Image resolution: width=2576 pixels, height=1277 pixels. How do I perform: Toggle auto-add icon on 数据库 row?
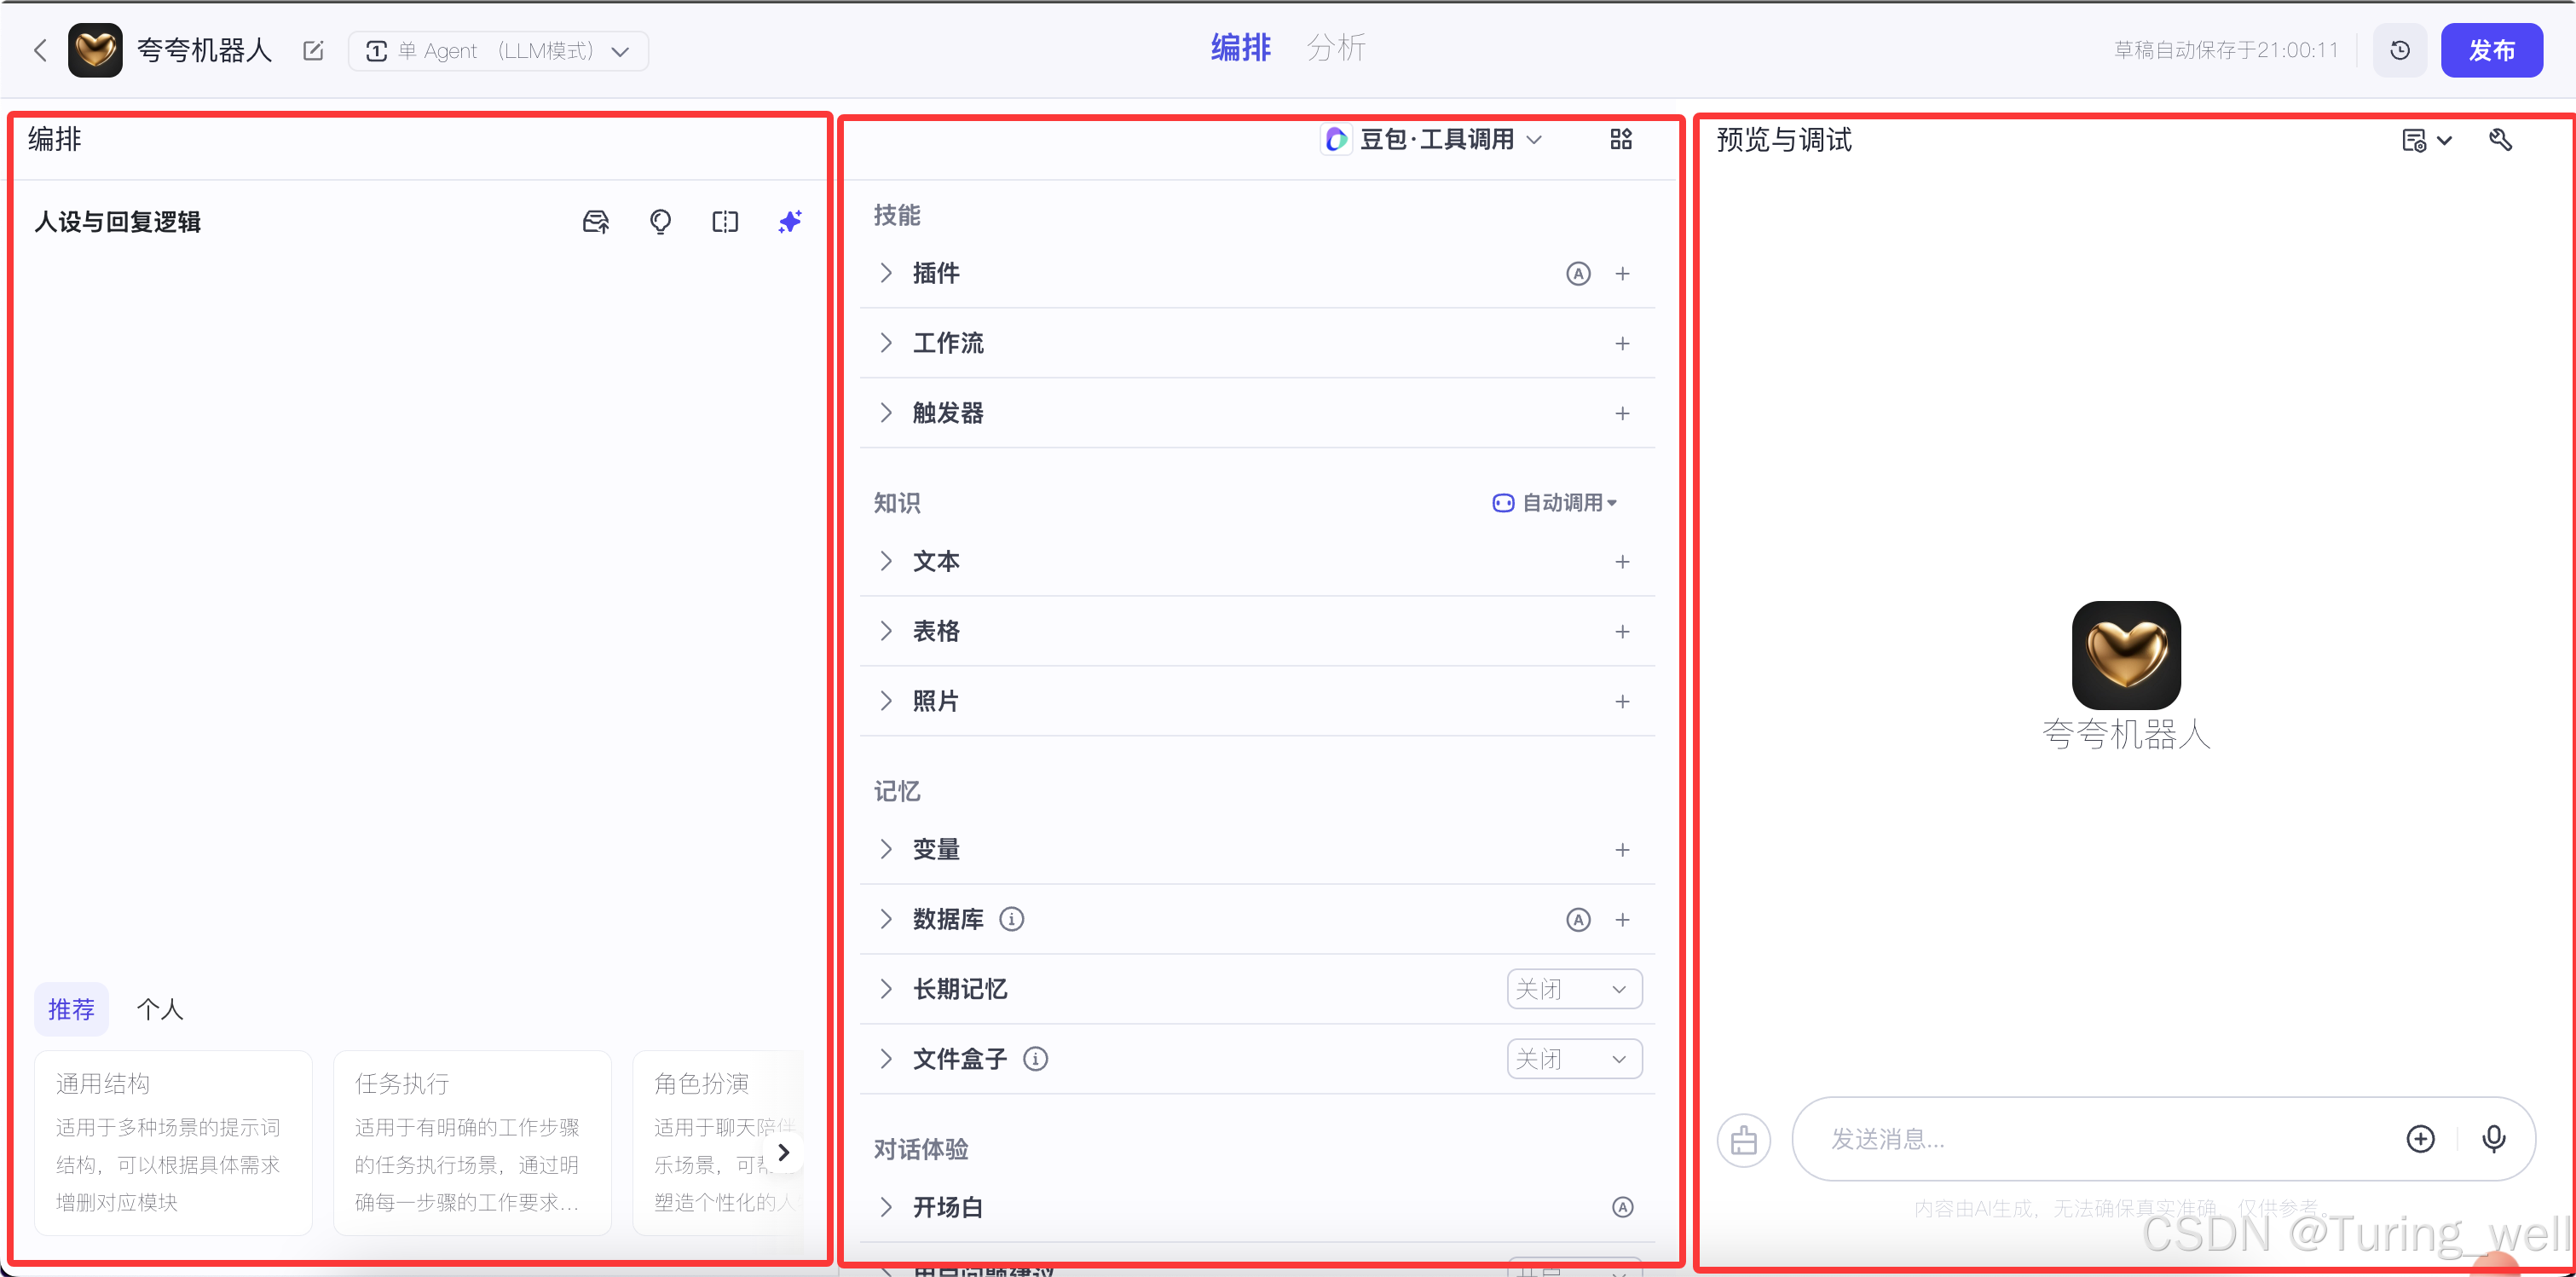(1577, 919)
